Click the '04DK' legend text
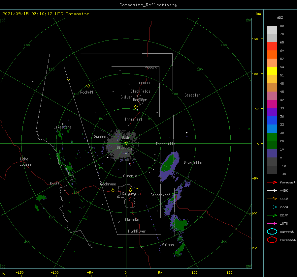Image resolution: width=297 pixels, height=277 pixels. tap(284, 190)
